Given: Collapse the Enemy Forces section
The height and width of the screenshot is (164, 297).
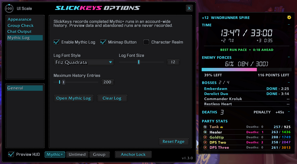Looking at the screenshot, I should [x=289, y=57].
